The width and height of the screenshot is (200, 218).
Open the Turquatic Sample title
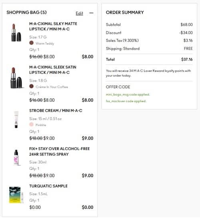pos(48,186)
